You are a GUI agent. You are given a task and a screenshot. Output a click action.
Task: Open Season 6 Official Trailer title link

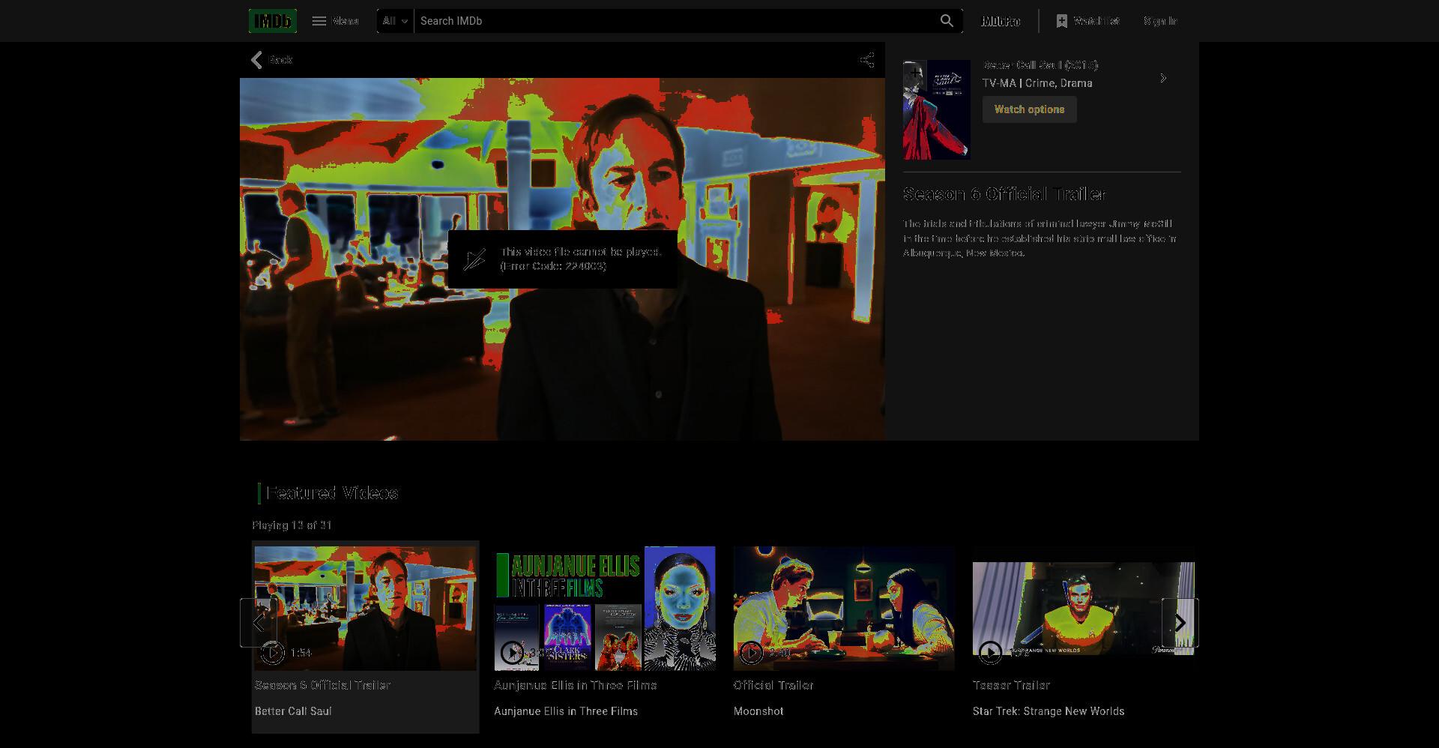pos(322,685)
